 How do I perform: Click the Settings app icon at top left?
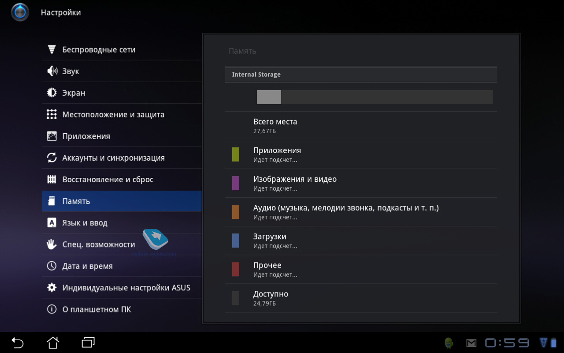[x=20, y=12]
